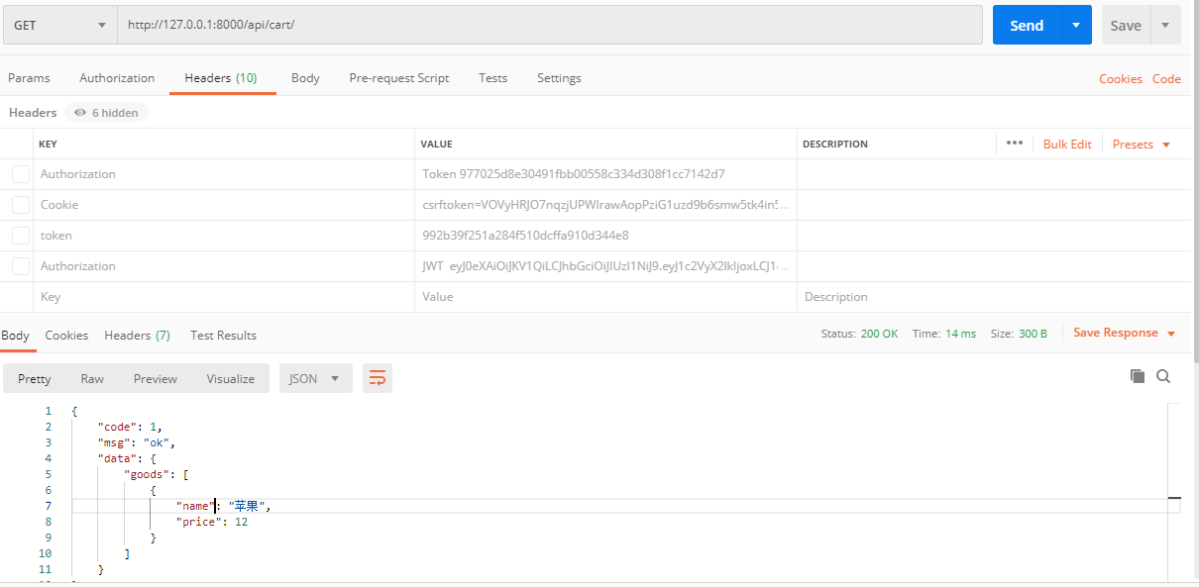1199x587 pixels.
Task: Click the Send button
Action: click(x=1027, y=25)
